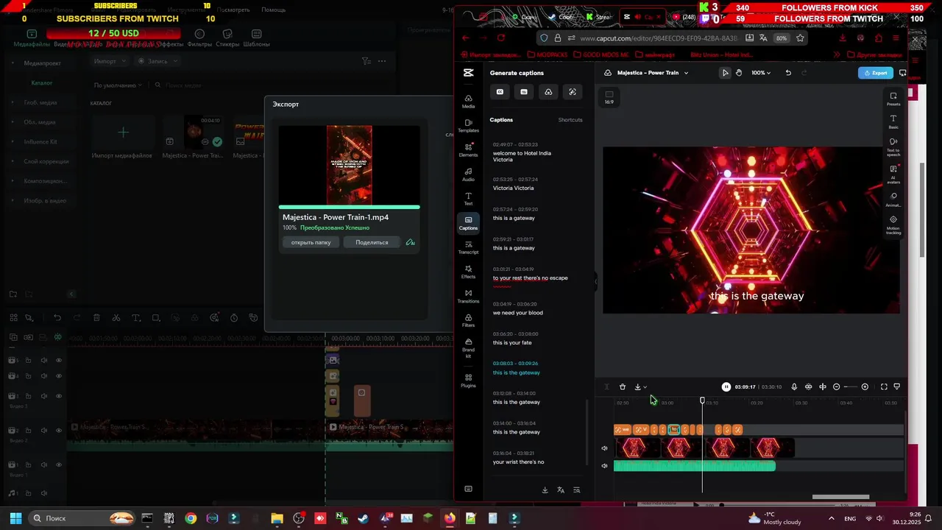Open the Templates panel in CapCut sidebar
The width and height of the screenshot is (942, 530).
click(x=468, y=126)
